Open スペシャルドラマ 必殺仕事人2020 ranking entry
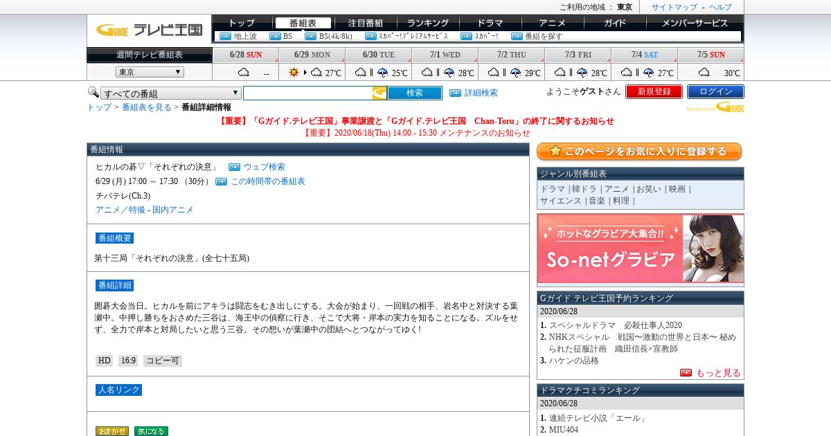This screenshot has height=436, width=831. click(616, 325)
